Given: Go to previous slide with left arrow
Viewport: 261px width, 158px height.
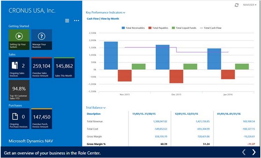Looking at the screenshot, I should [x=244, y=152].
